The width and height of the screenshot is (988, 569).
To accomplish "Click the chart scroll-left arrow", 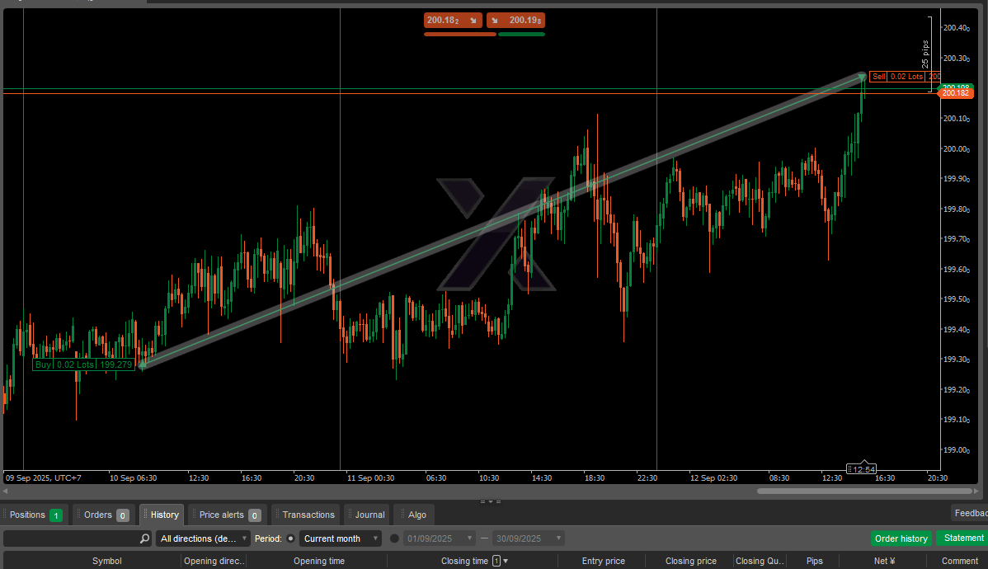I will click(x=6, y=491).
